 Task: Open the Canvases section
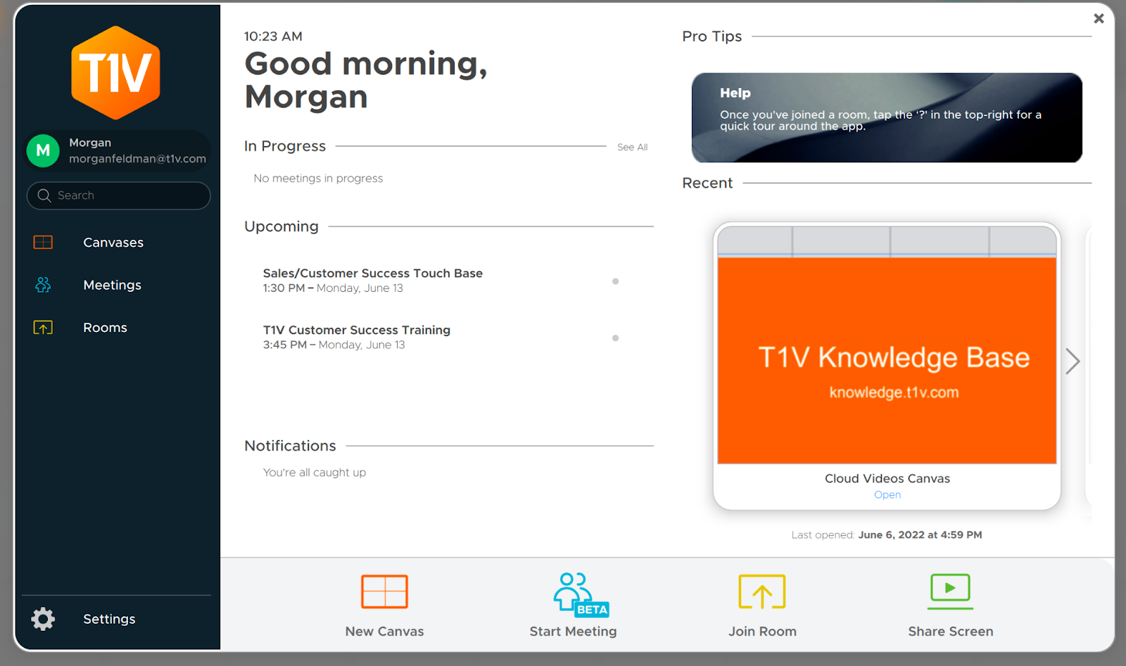113,243
